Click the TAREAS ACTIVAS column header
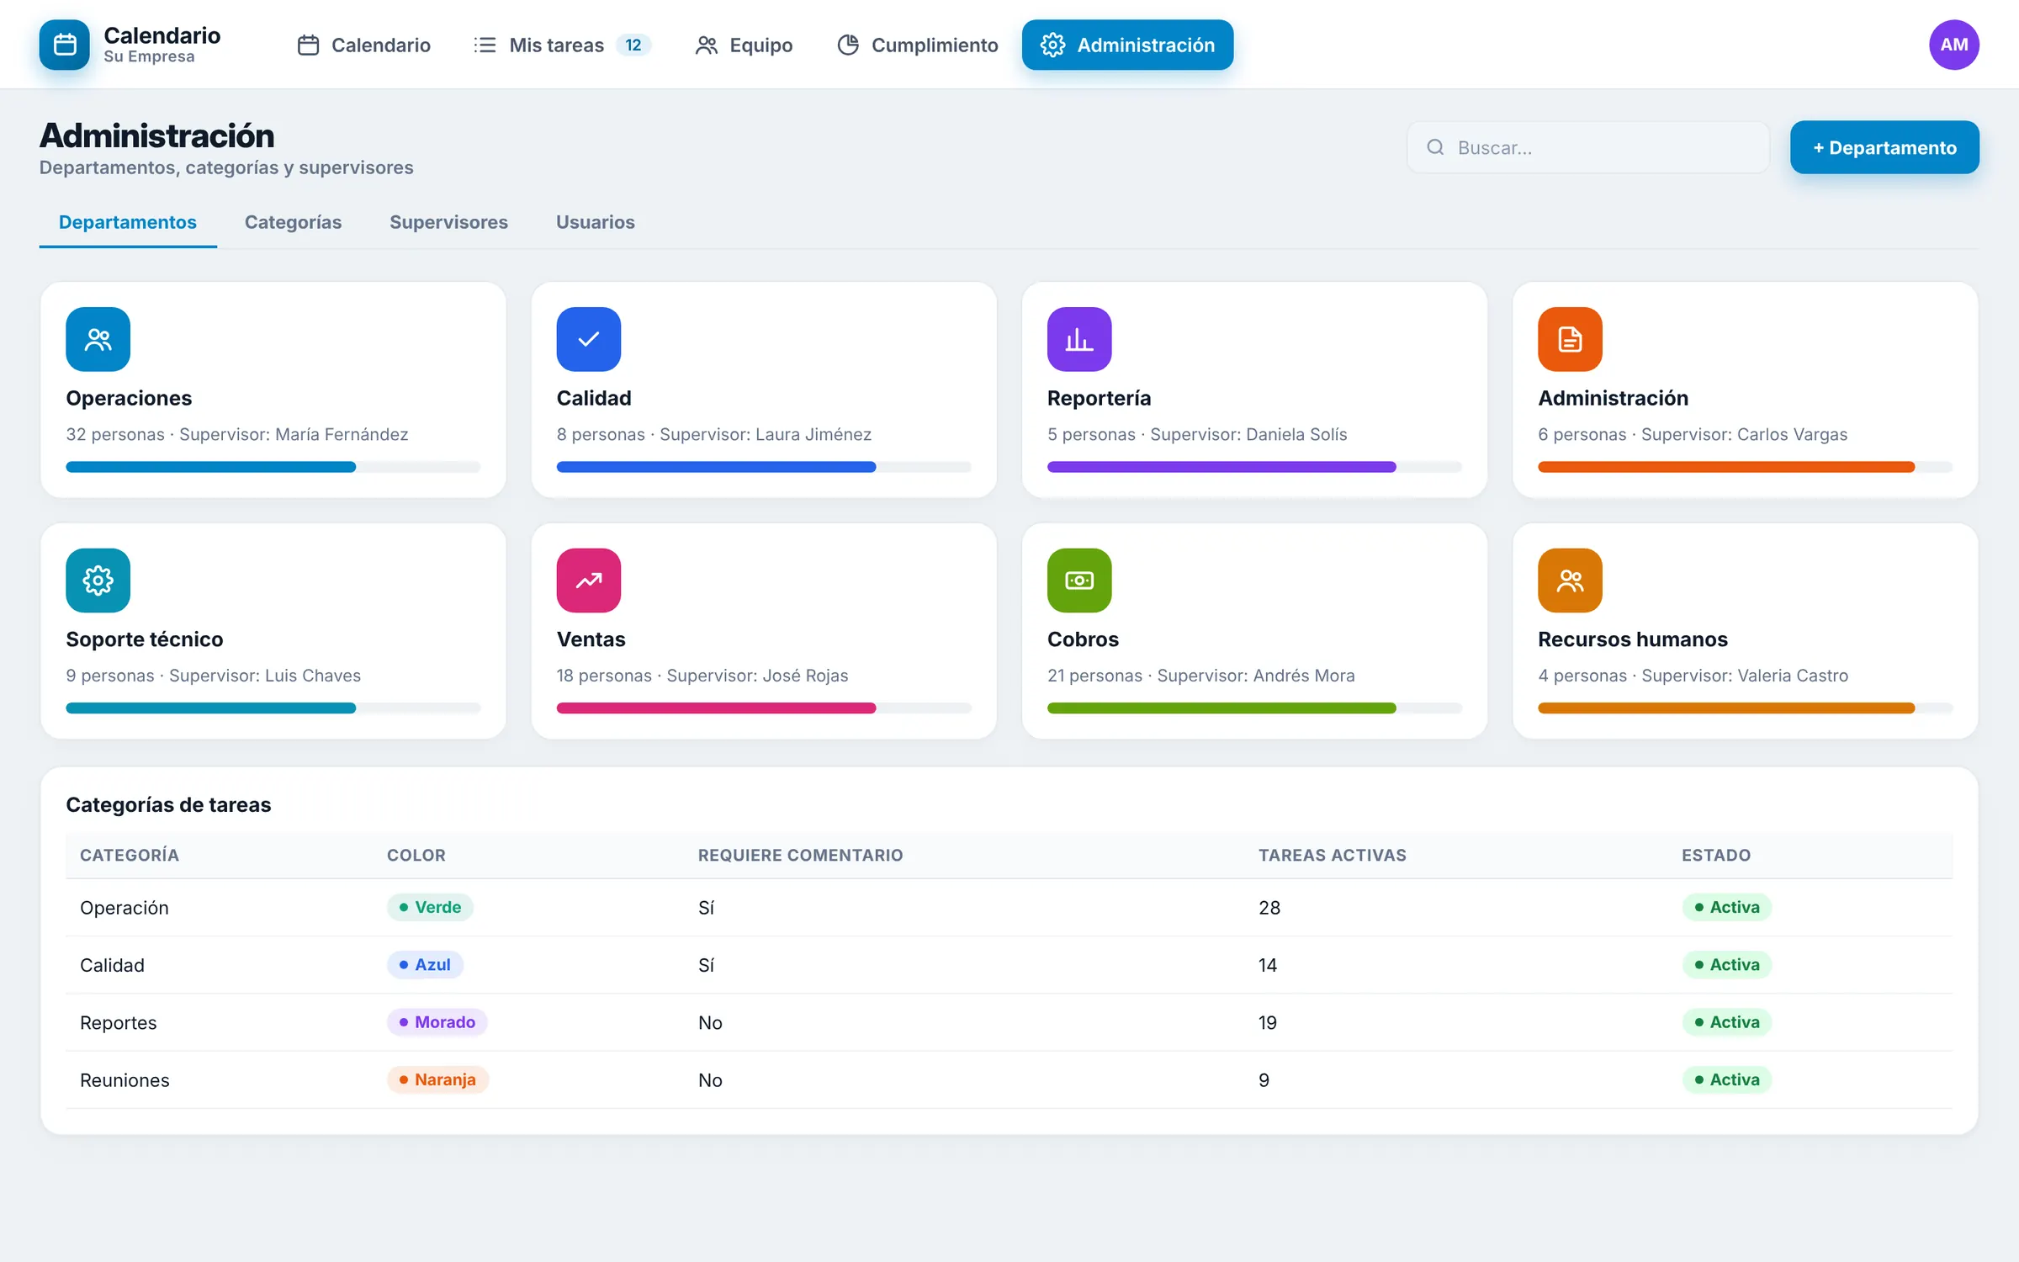Image resolution: width=2019 pixels, height=1262 pixels. click(1332, 855)
